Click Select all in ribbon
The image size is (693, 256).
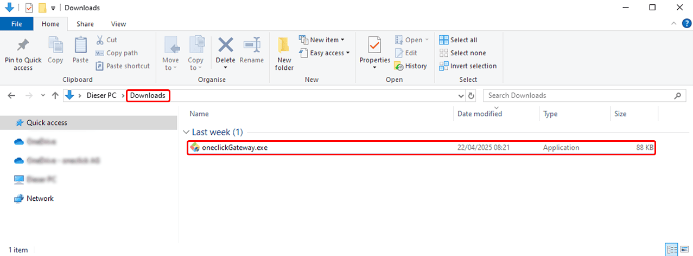click(458, 40)
